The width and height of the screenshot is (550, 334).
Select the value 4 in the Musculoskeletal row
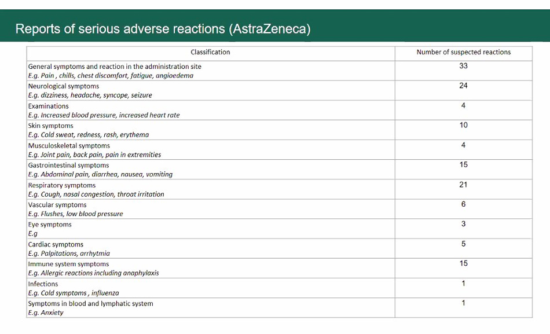click(463, 145)
